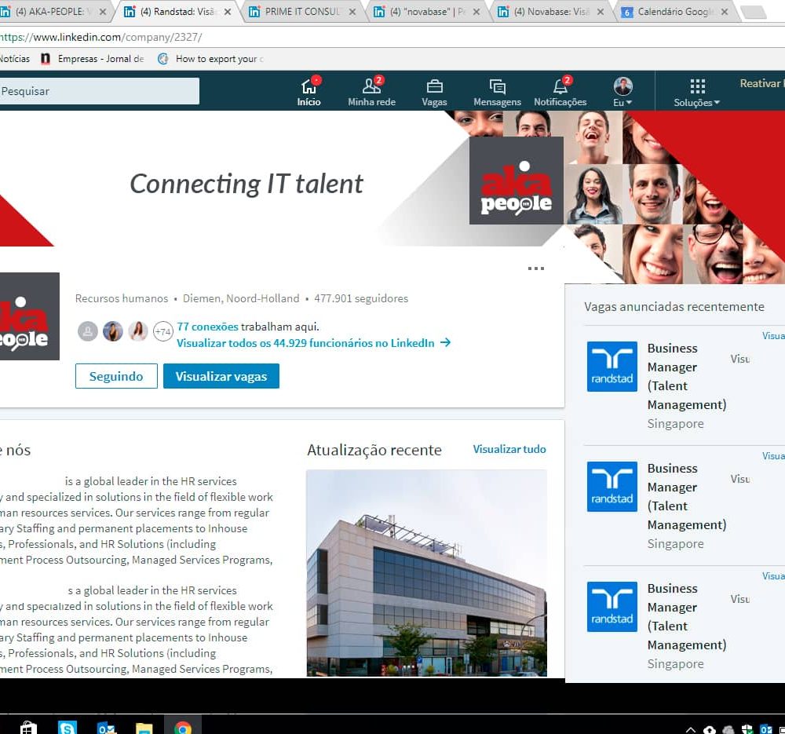Viewport: 785px width, 734px height.
Task: Open the Eu profile menu
Action: (x=623, y=92)
